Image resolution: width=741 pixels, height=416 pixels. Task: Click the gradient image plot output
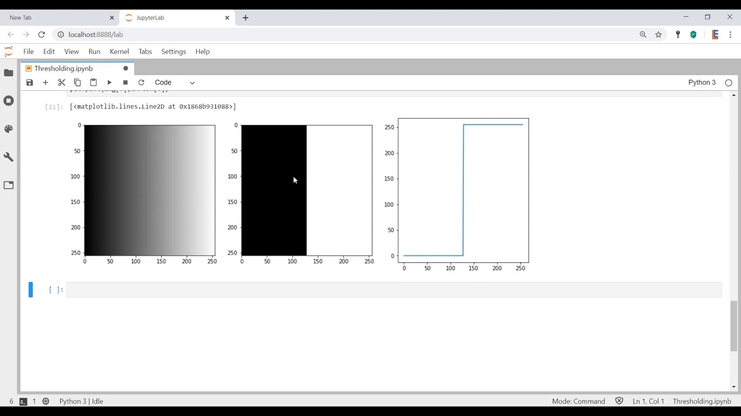tap(149, 190)
